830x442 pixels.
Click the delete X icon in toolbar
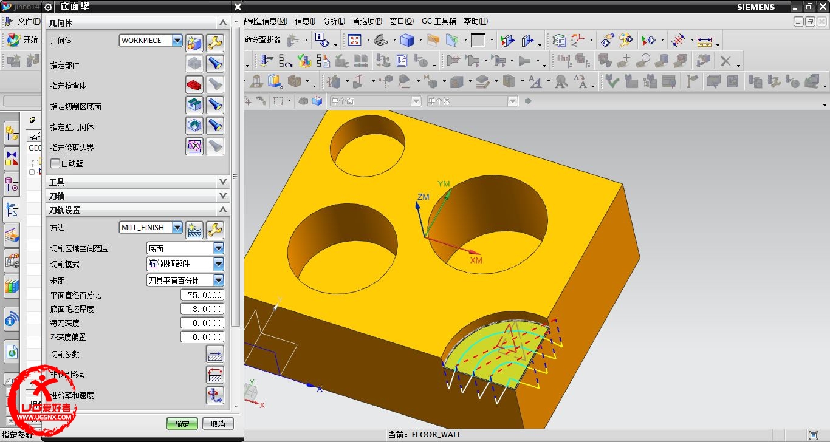(725, 61)
